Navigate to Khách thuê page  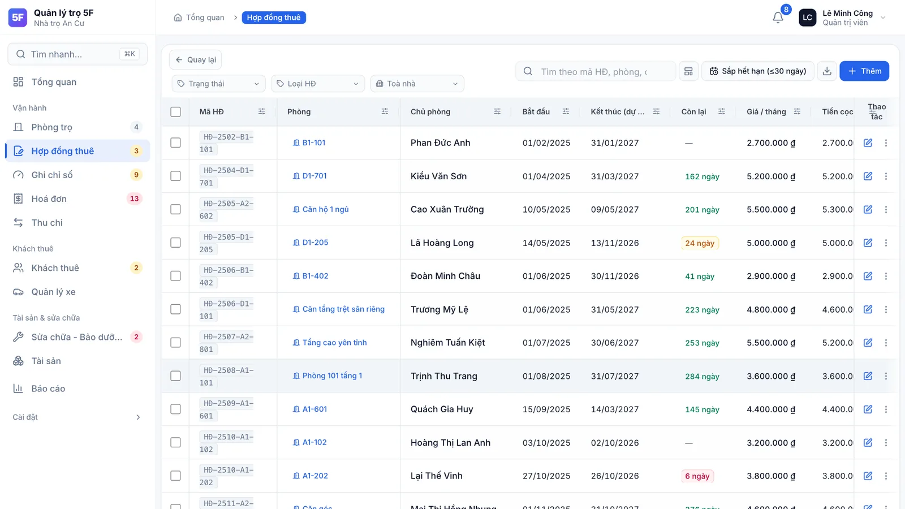pyautogui.click(x=77, y=268)
